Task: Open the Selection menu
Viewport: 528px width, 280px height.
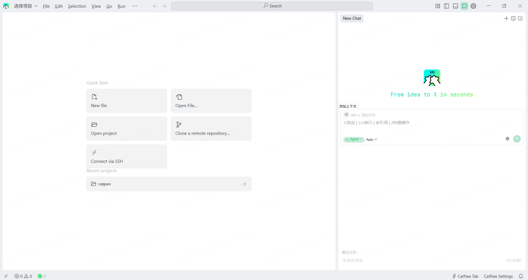Action: pyautogui.click(x=77, y=6)
